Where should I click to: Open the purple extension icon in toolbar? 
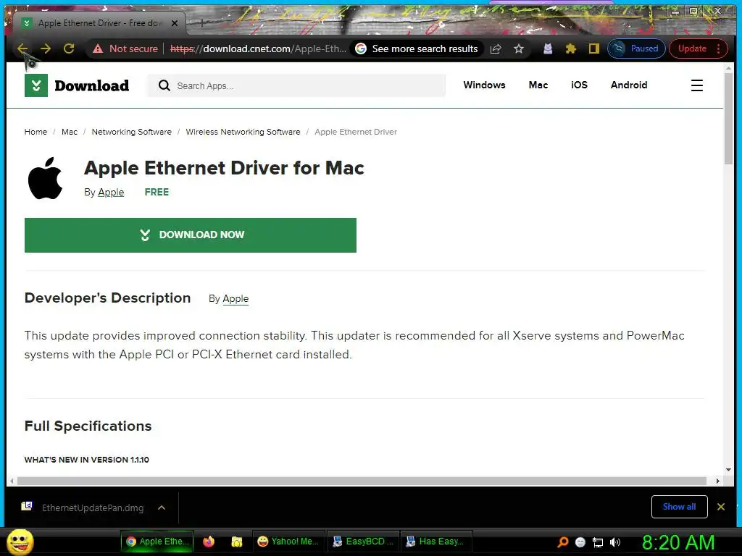[x=548, y=49]
